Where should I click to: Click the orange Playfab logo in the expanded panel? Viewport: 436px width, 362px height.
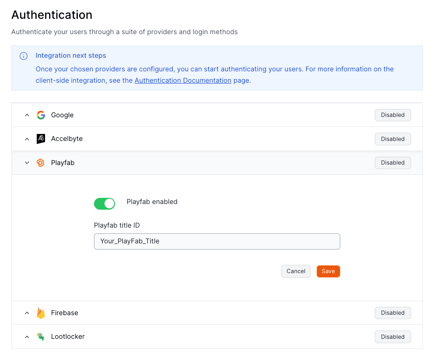40,162
